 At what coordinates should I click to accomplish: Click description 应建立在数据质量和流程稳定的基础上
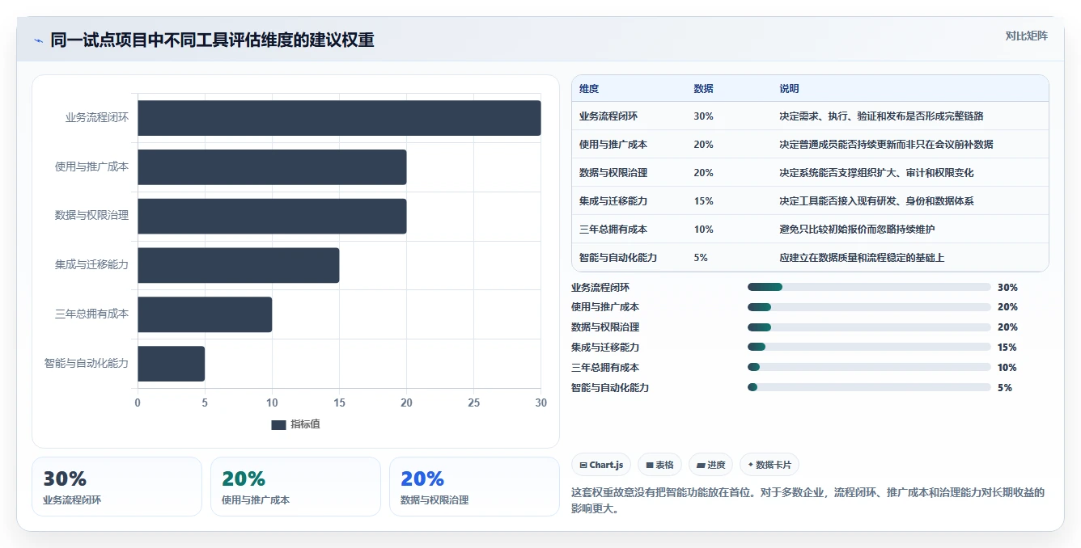pos(862,258)
